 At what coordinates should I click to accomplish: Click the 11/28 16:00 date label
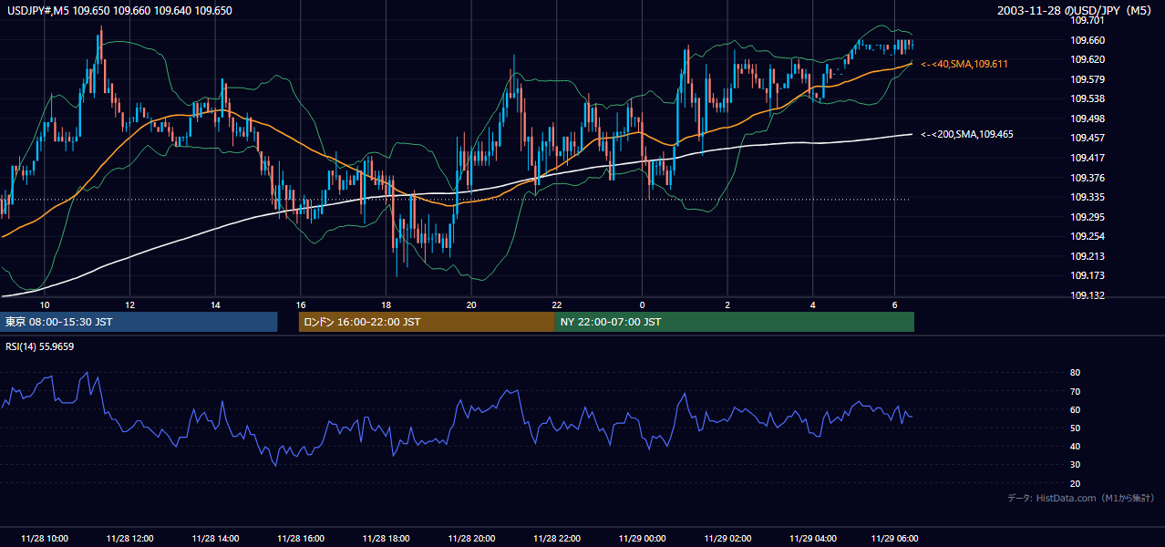point(301,538)
